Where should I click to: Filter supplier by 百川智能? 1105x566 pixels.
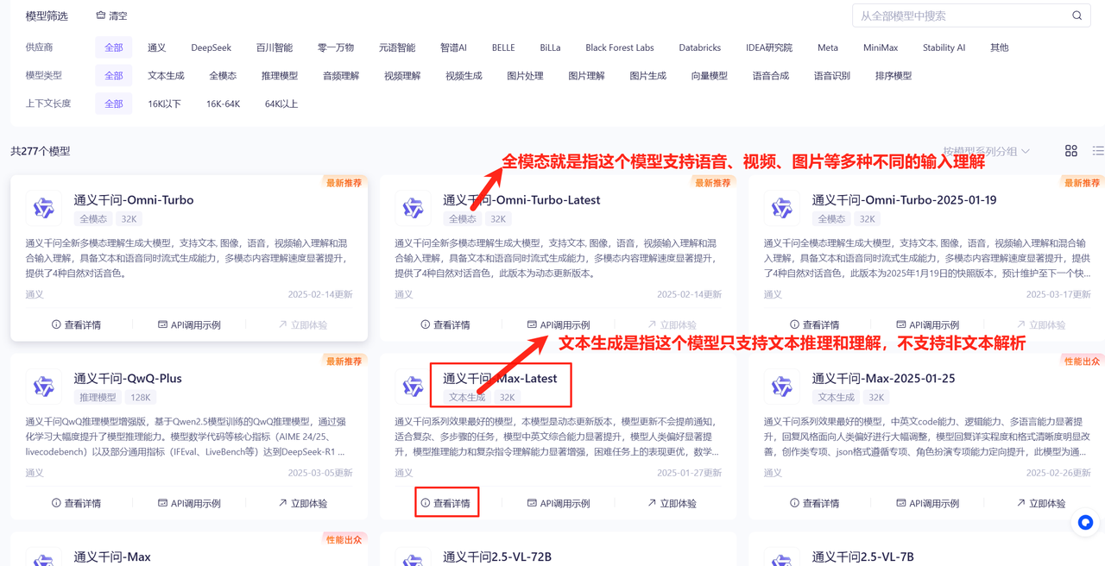275,47
